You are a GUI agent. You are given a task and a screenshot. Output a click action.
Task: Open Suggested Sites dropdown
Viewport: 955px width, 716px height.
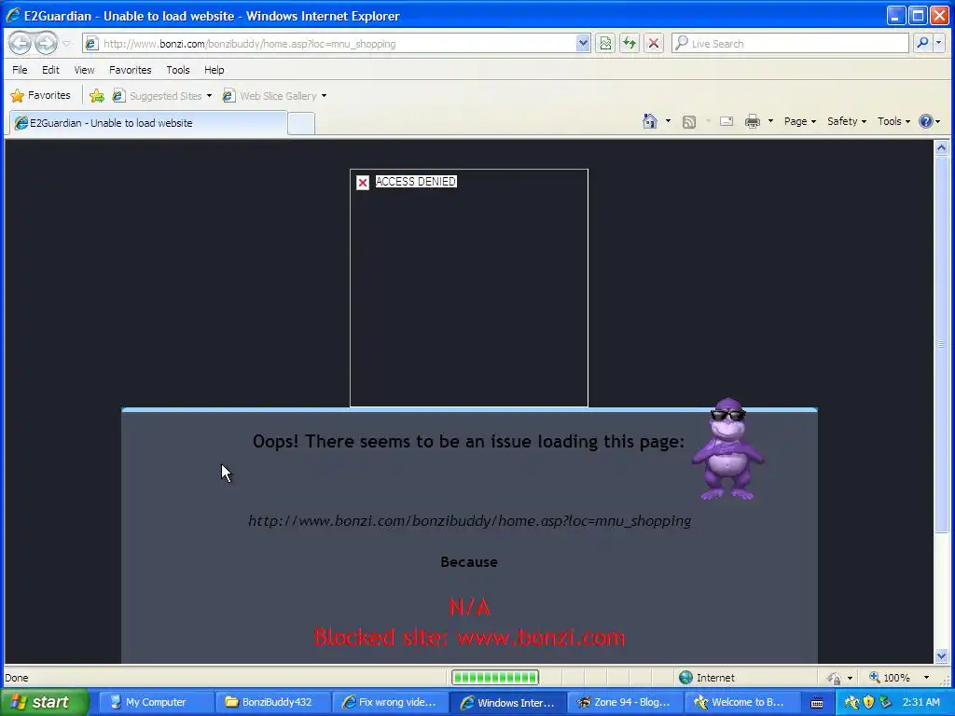pos(162,96)
